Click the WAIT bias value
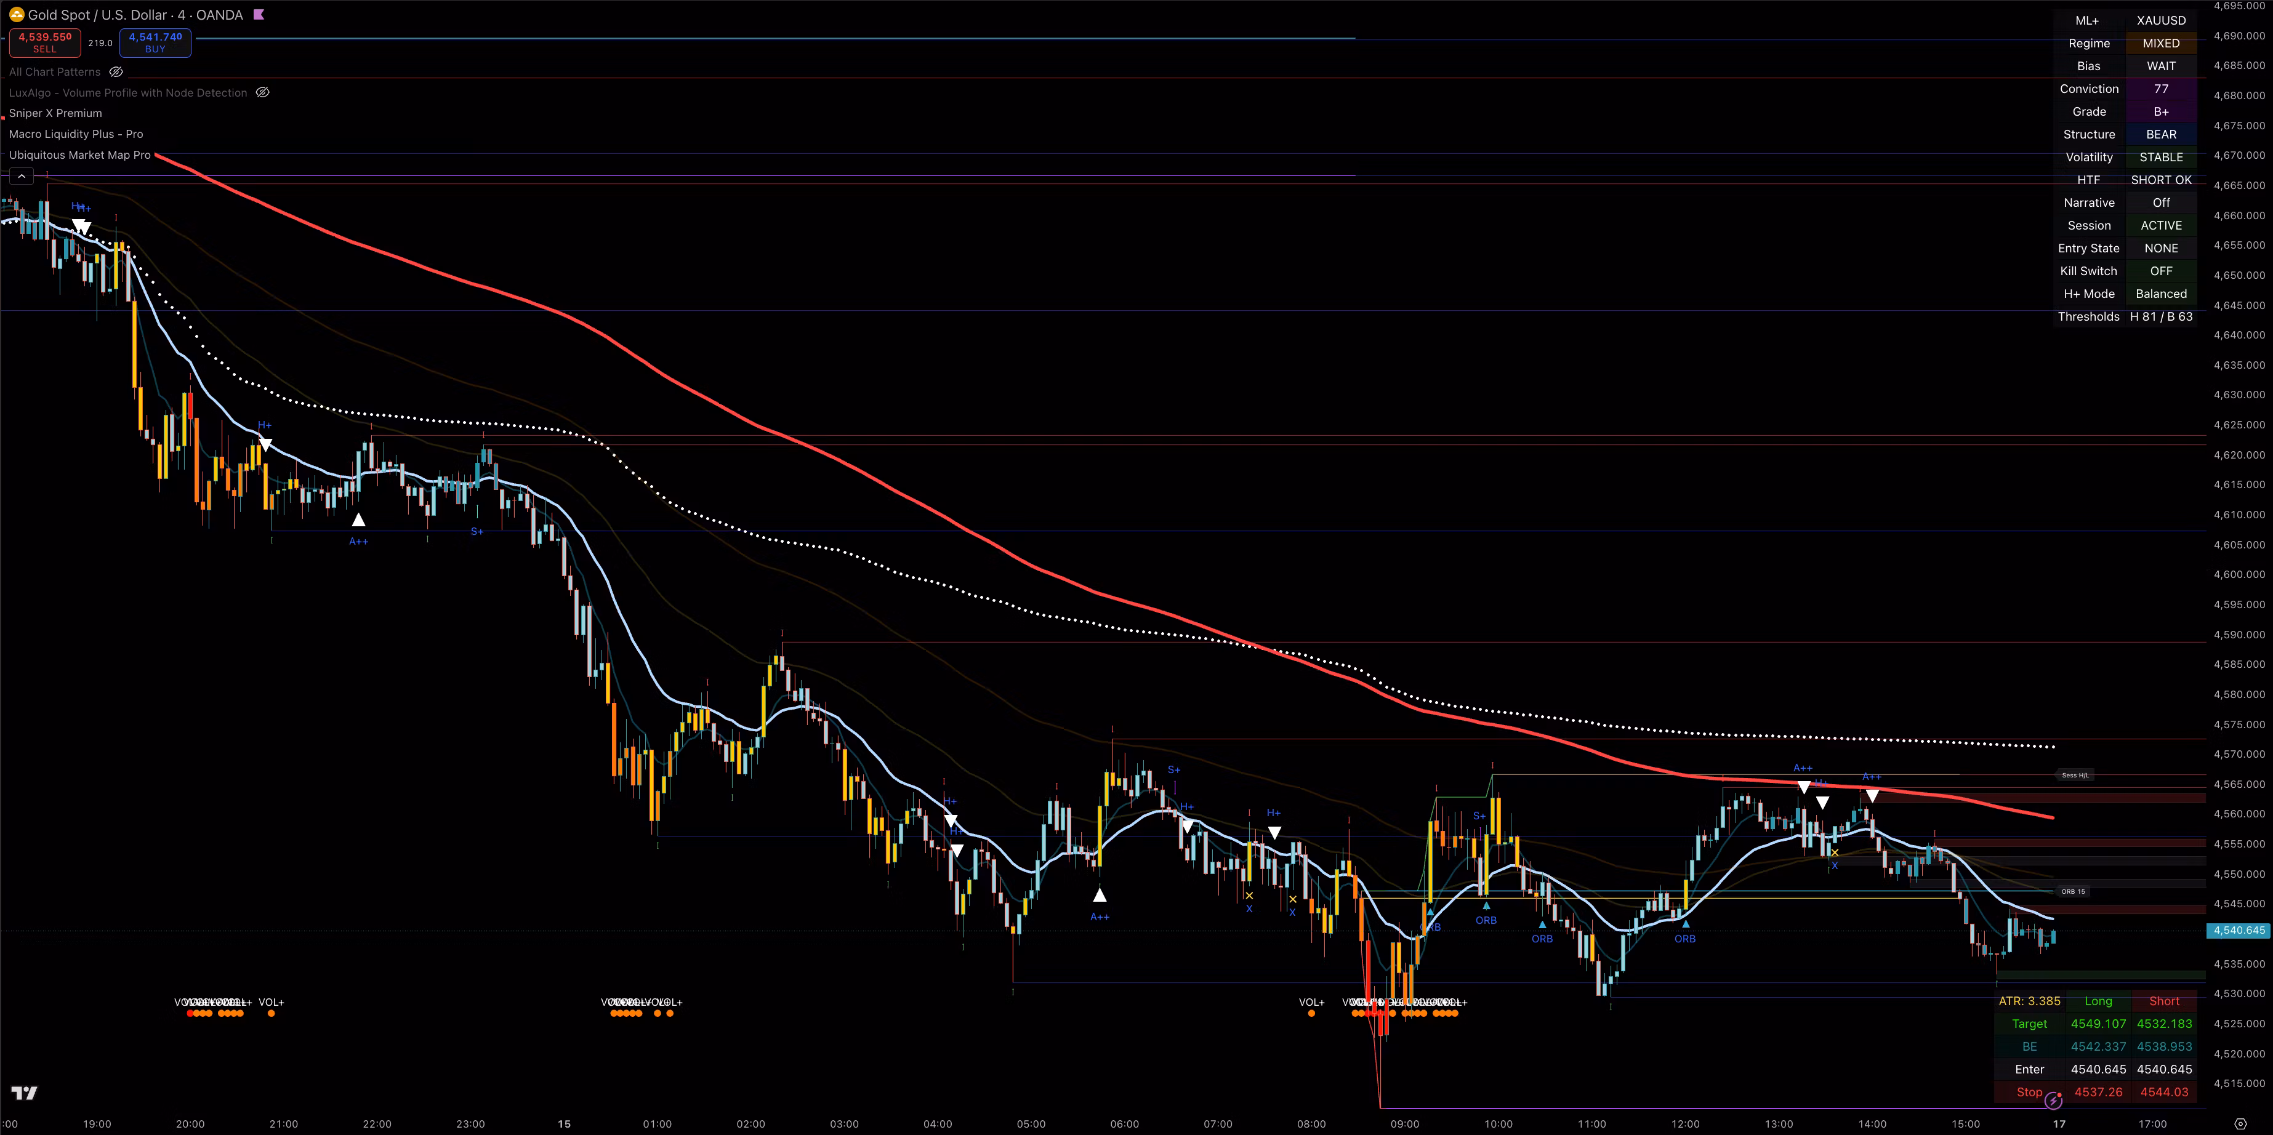The height and width of the screenshot is (1135, 2273). pyautogui.click(x=2161, y=66)
